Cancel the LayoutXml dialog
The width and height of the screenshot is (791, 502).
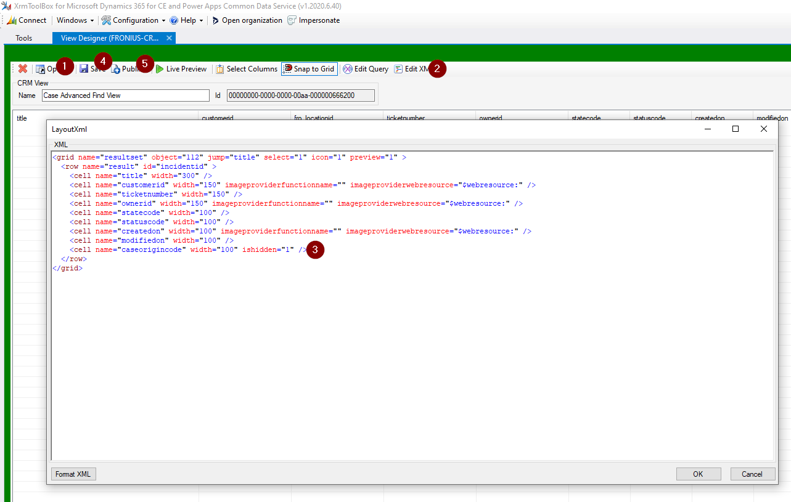click(752, 474)
